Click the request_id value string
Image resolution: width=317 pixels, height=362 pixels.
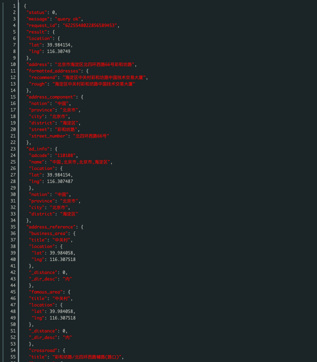[x=90, y=25]
